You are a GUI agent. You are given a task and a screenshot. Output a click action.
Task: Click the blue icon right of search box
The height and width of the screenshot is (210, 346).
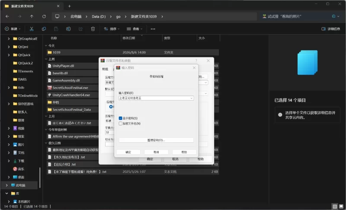(x=333, y=16)
